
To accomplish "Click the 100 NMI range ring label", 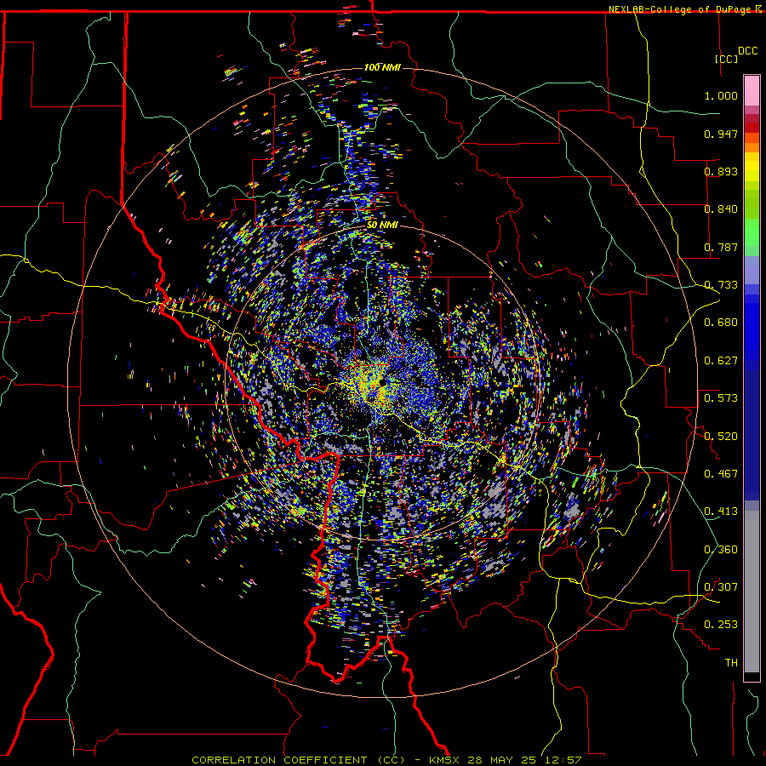I will tap(382, 67).
